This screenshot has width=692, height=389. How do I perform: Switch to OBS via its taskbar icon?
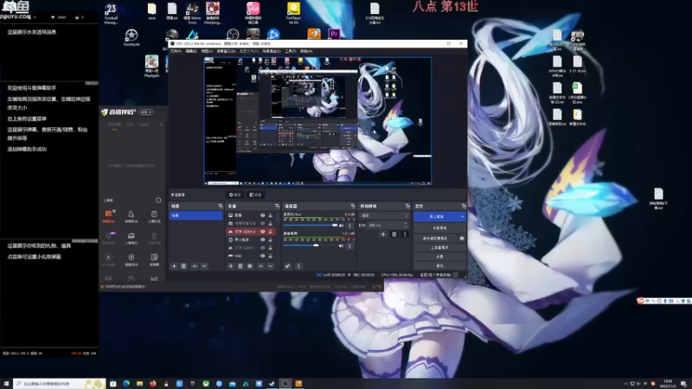click(x=285, y=384)
